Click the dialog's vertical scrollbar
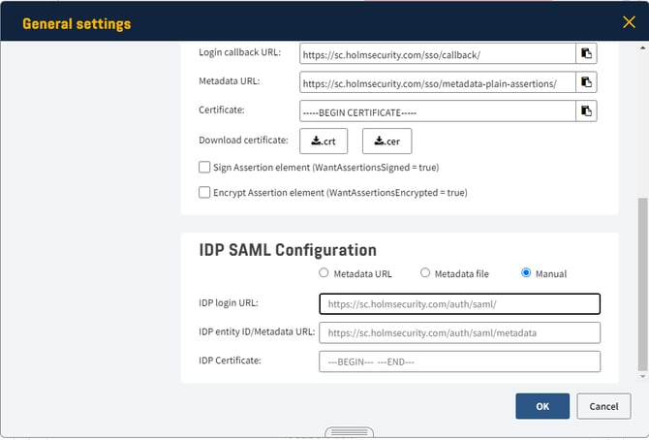Image resolution: width=649 pixels, height=440 pixels. pyautogui.click(x=643, y=281)
